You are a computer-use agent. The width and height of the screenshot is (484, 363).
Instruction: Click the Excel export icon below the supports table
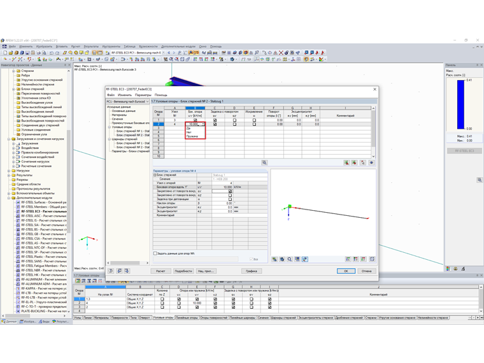[x=346, y=162]
